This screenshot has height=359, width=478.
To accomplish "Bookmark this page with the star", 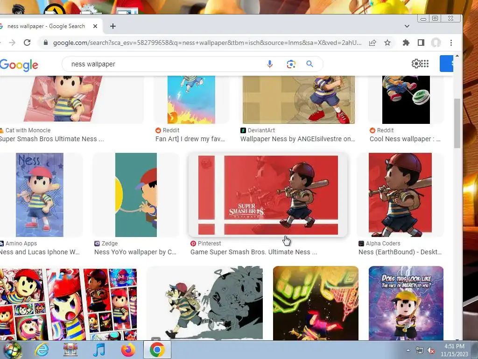I will (387, 43).
